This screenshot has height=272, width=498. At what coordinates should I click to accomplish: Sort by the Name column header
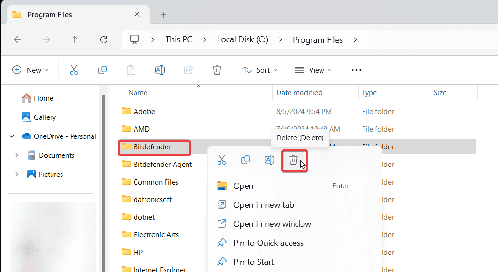138,92
